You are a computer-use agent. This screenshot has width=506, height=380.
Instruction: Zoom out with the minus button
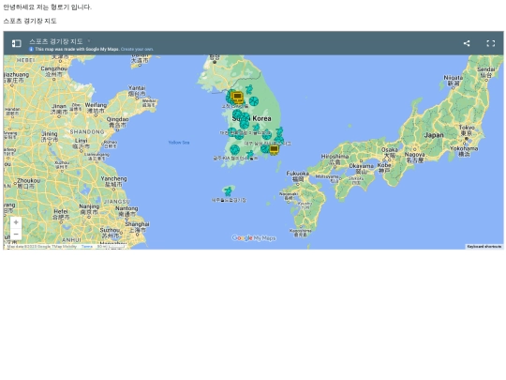click(x=16, y=234)
